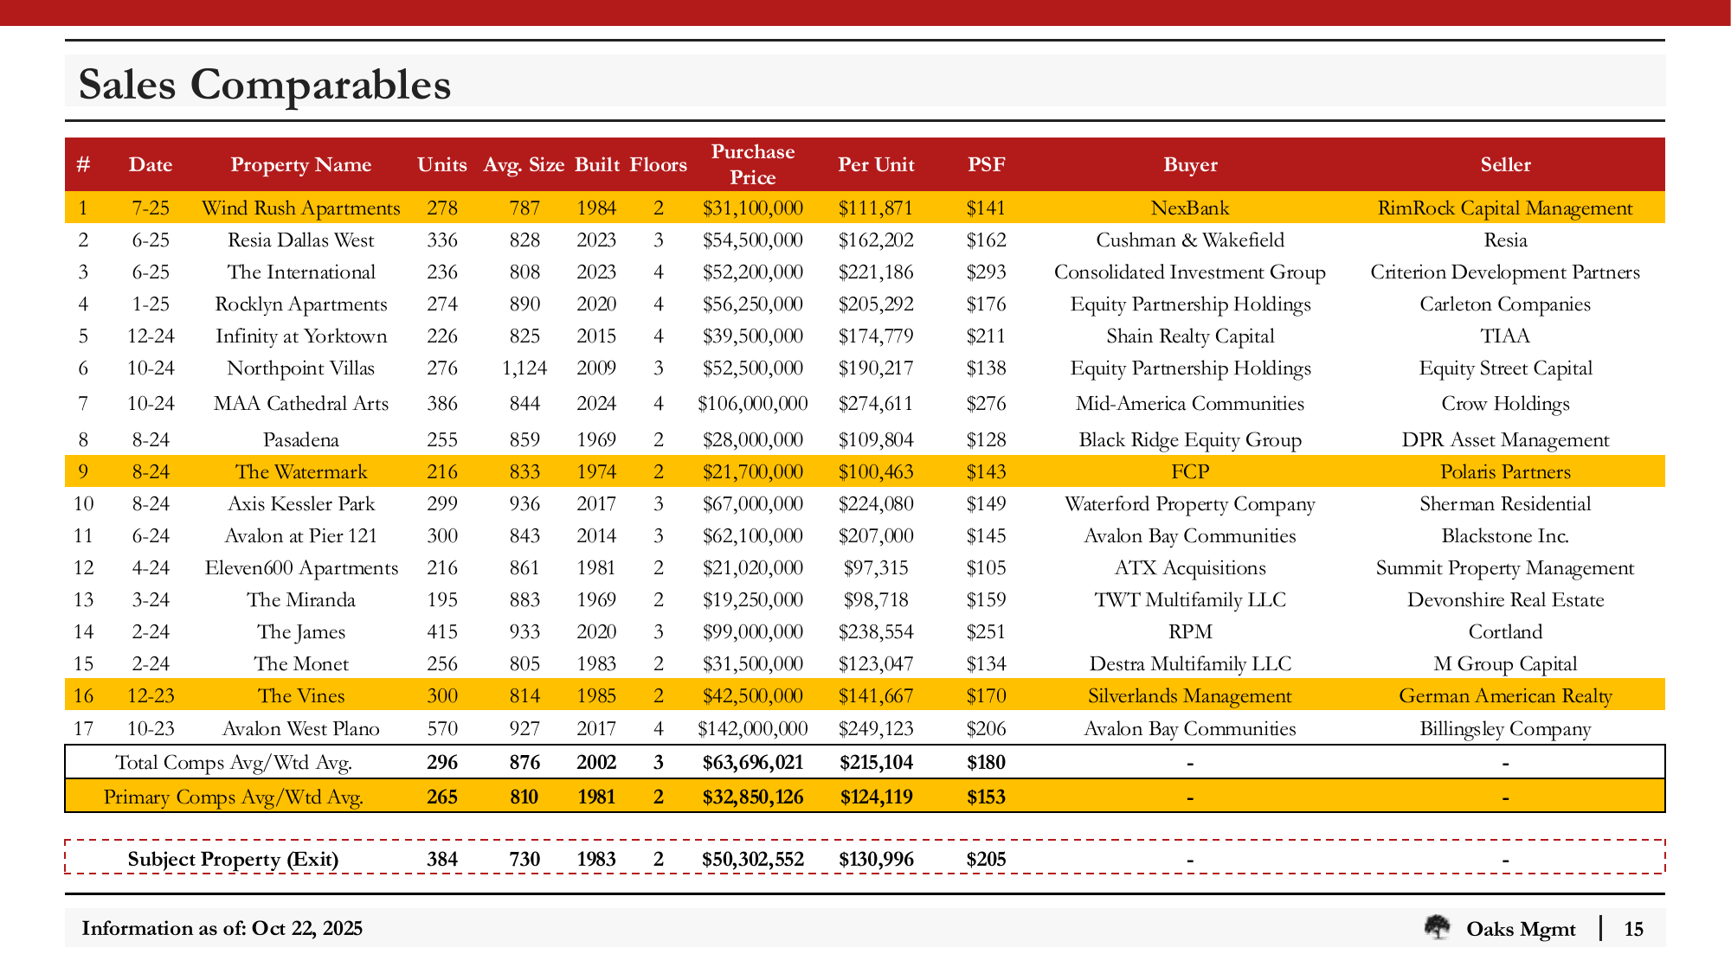Click the 'PSF' column header
1731x973 pixels.
pos(987,164)
